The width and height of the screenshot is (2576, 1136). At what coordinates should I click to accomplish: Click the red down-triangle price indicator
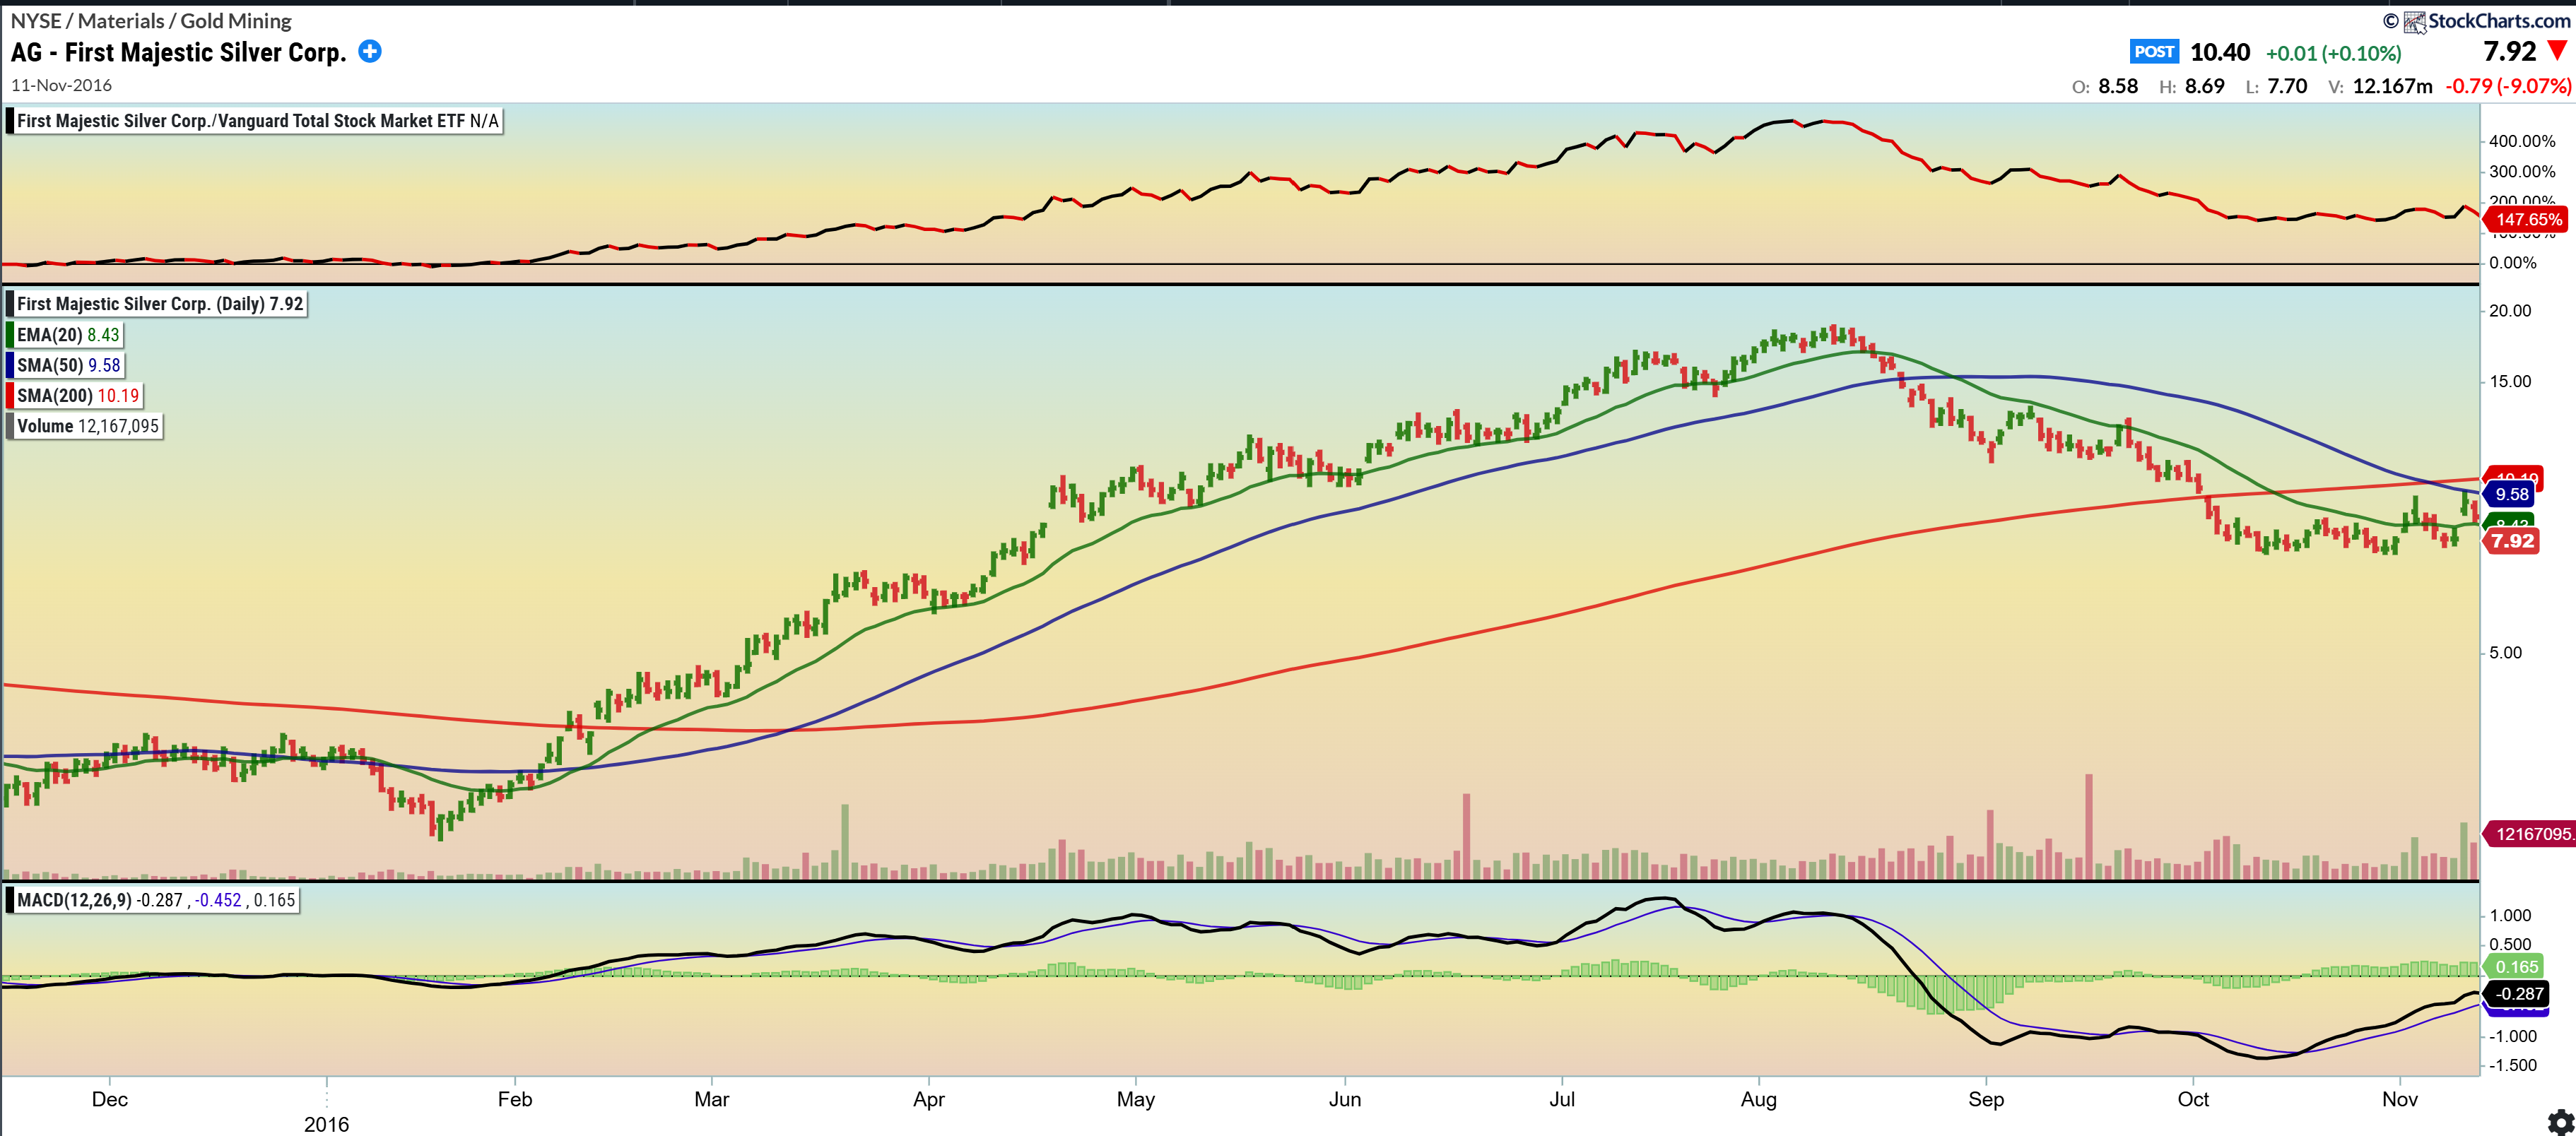pos(2557,51)
